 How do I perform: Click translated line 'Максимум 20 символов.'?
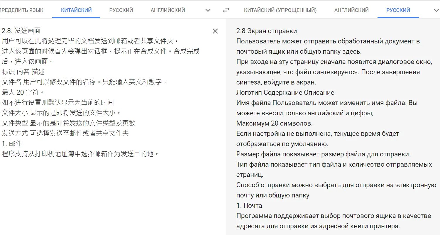pos(275,124)
